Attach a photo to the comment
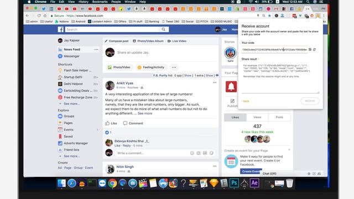Screen dimensions: 354x199 click(199, 153)
